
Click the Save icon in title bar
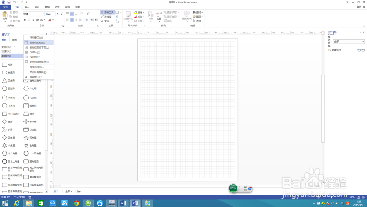click(9, 2)
